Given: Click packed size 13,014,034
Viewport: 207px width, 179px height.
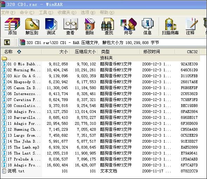Looking at the screenshot, I should (x=85, y=112).
